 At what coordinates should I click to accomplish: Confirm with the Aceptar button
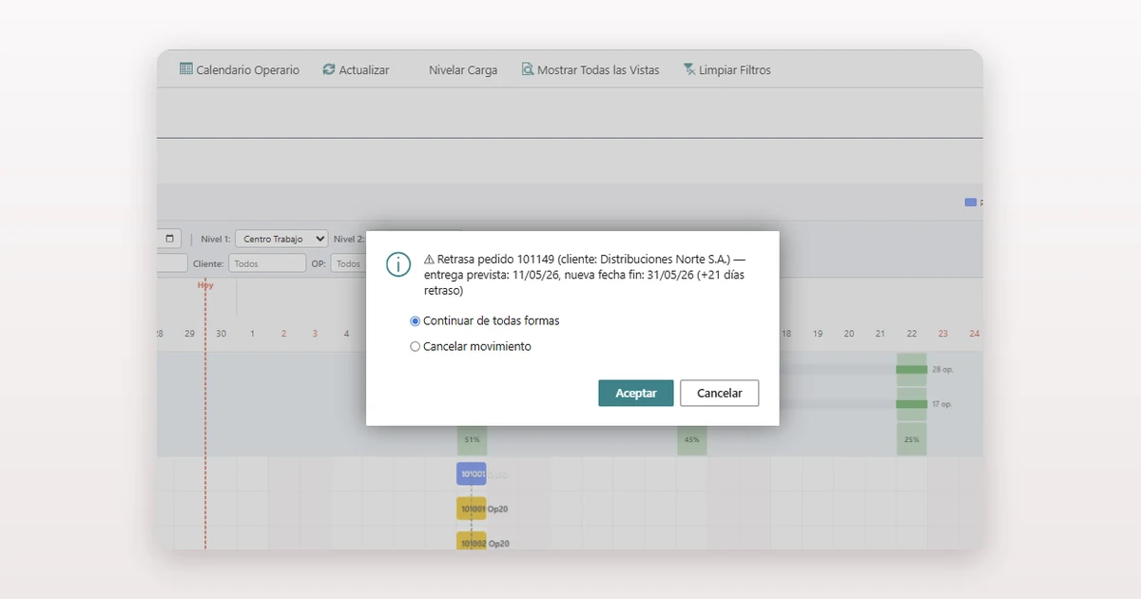(636, 393)
